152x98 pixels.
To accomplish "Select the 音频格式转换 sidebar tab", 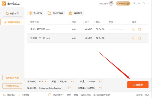I will (12, 22).
